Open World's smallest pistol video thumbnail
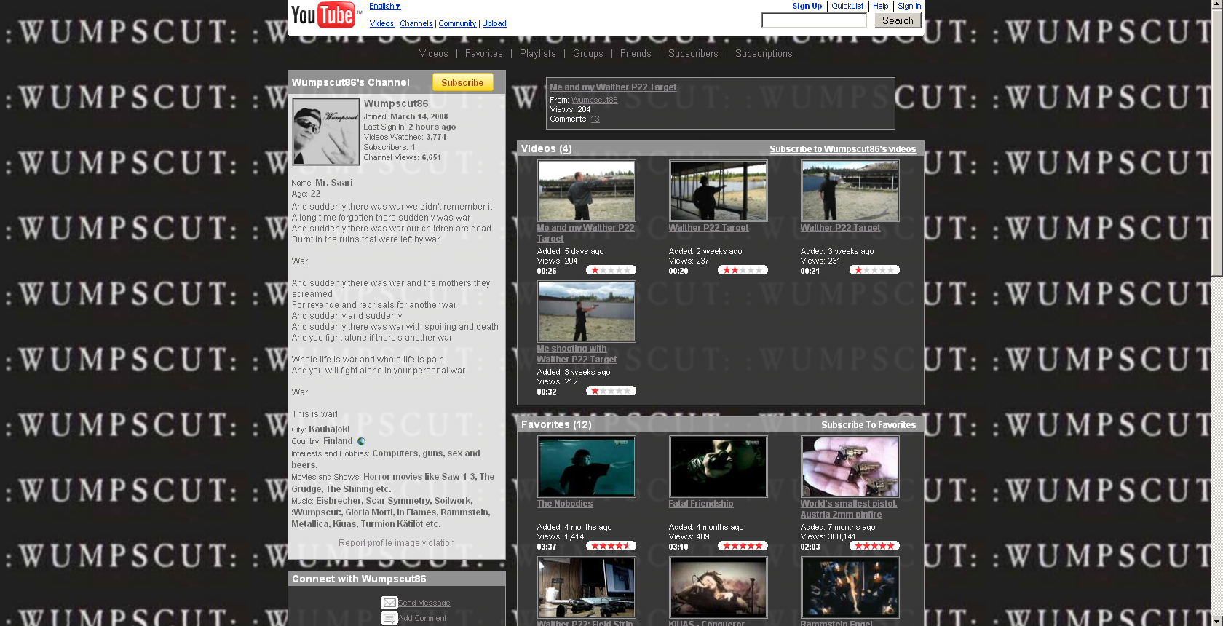 click(850, 467)
